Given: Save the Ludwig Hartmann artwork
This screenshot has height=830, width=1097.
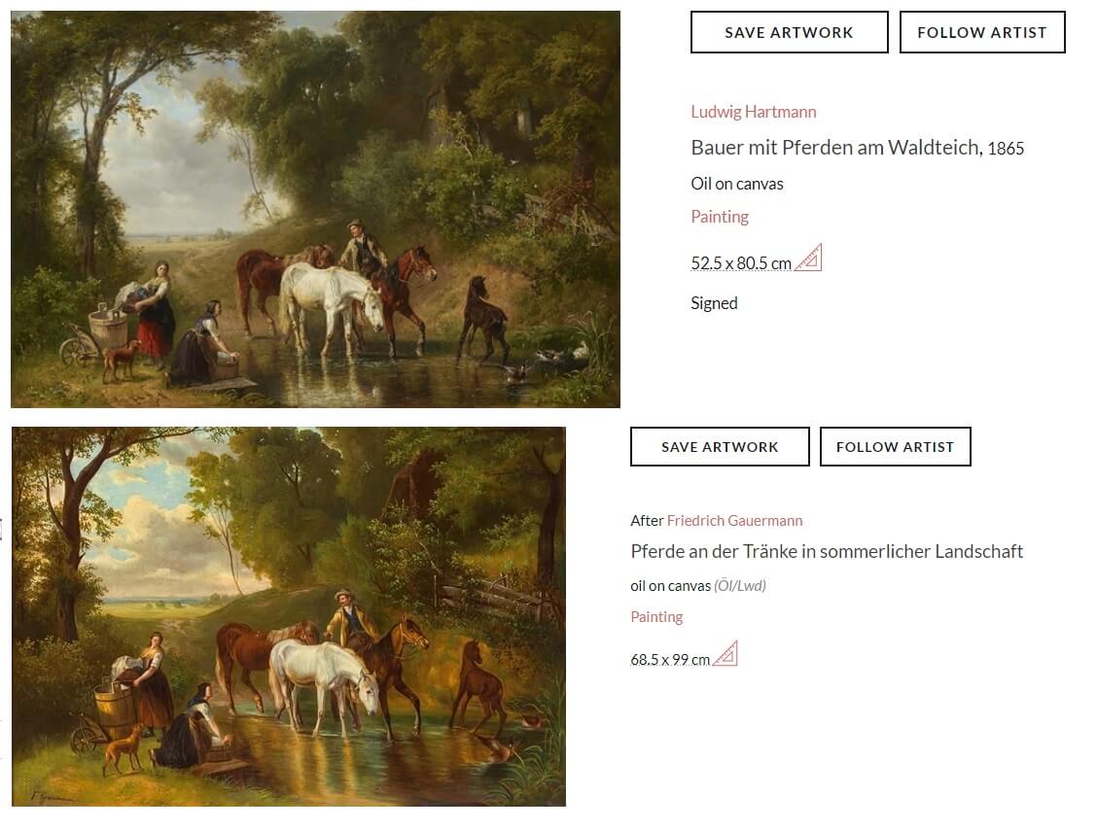Looking at the screenshot, I should click(x=789, y=32).
